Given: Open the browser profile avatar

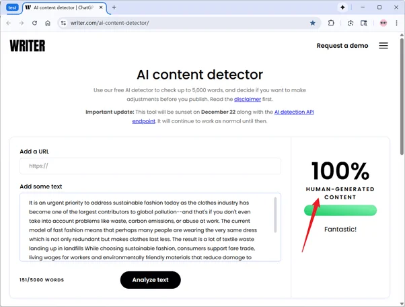Looking at the screenshot, I should point(383,23).
